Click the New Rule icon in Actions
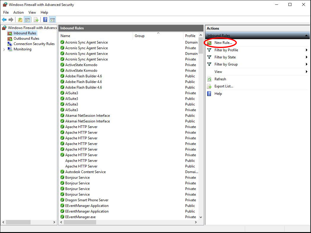 click(x=209, y=43)
